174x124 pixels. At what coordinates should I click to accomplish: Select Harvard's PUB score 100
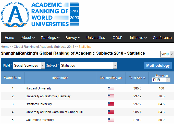(161, 88)
